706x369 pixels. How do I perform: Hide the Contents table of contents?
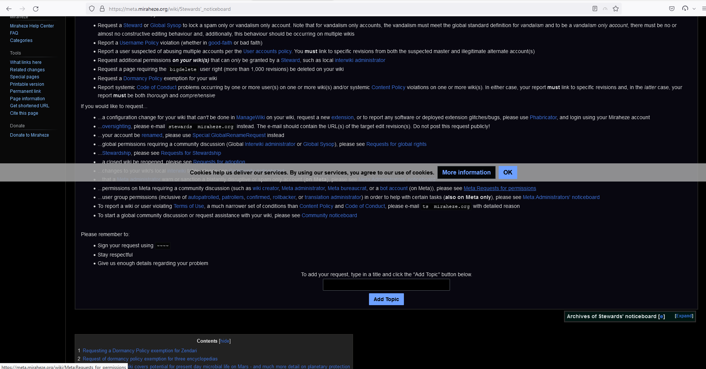pyautogui.click(x=224, y=341)
